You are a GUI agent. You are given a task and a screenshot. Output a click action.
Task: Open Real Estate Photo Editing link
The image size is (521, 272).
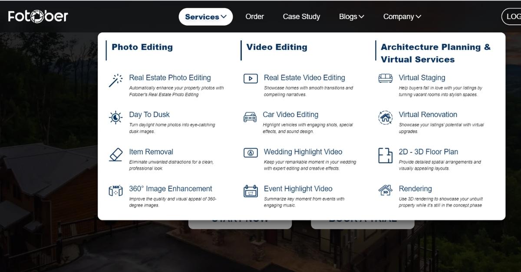pyautogui.click(x=170, y=78)
